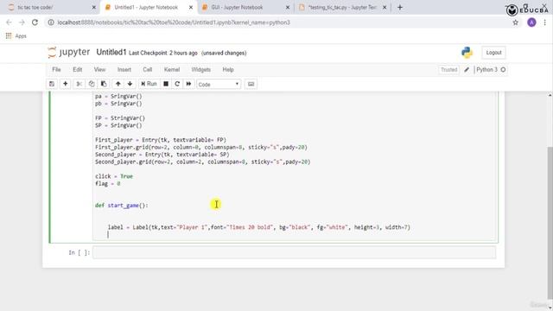Open the Chrome three-dot menu
Viewport: 553px width, 311px height.
[545, 22]
